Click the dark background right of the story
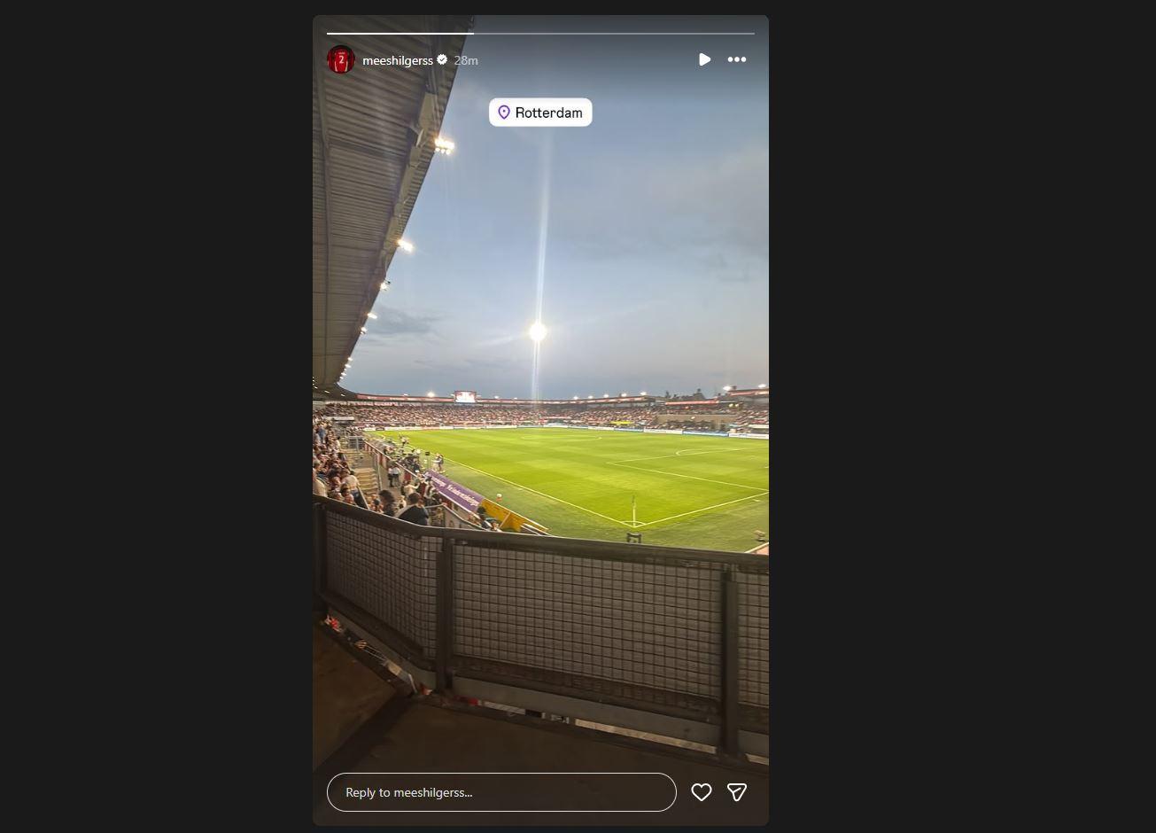Image resolution: width=1156 pixels, height=833 pixels. pos(962,416)
